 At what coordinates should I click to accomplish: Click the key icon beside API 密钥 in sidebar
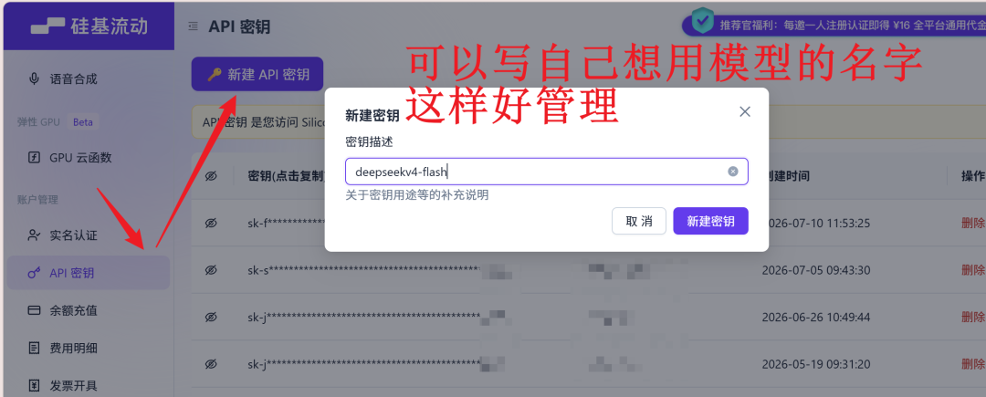click(34, 273)
